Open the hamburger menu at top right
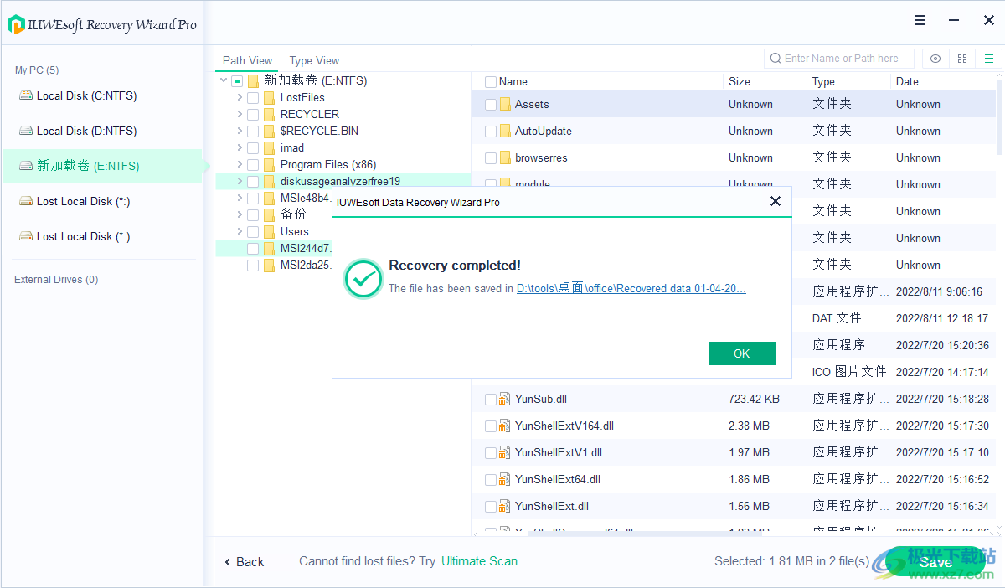The height and width of the screenshot is (588, 1005). 919,19
